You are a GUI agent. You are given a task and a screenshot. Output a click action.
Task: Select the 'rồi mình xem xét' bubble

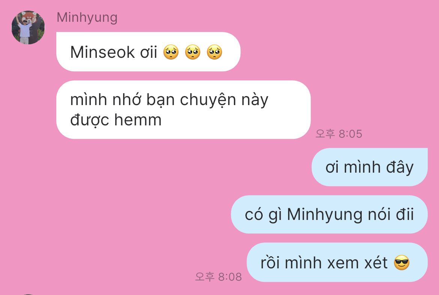337,262
